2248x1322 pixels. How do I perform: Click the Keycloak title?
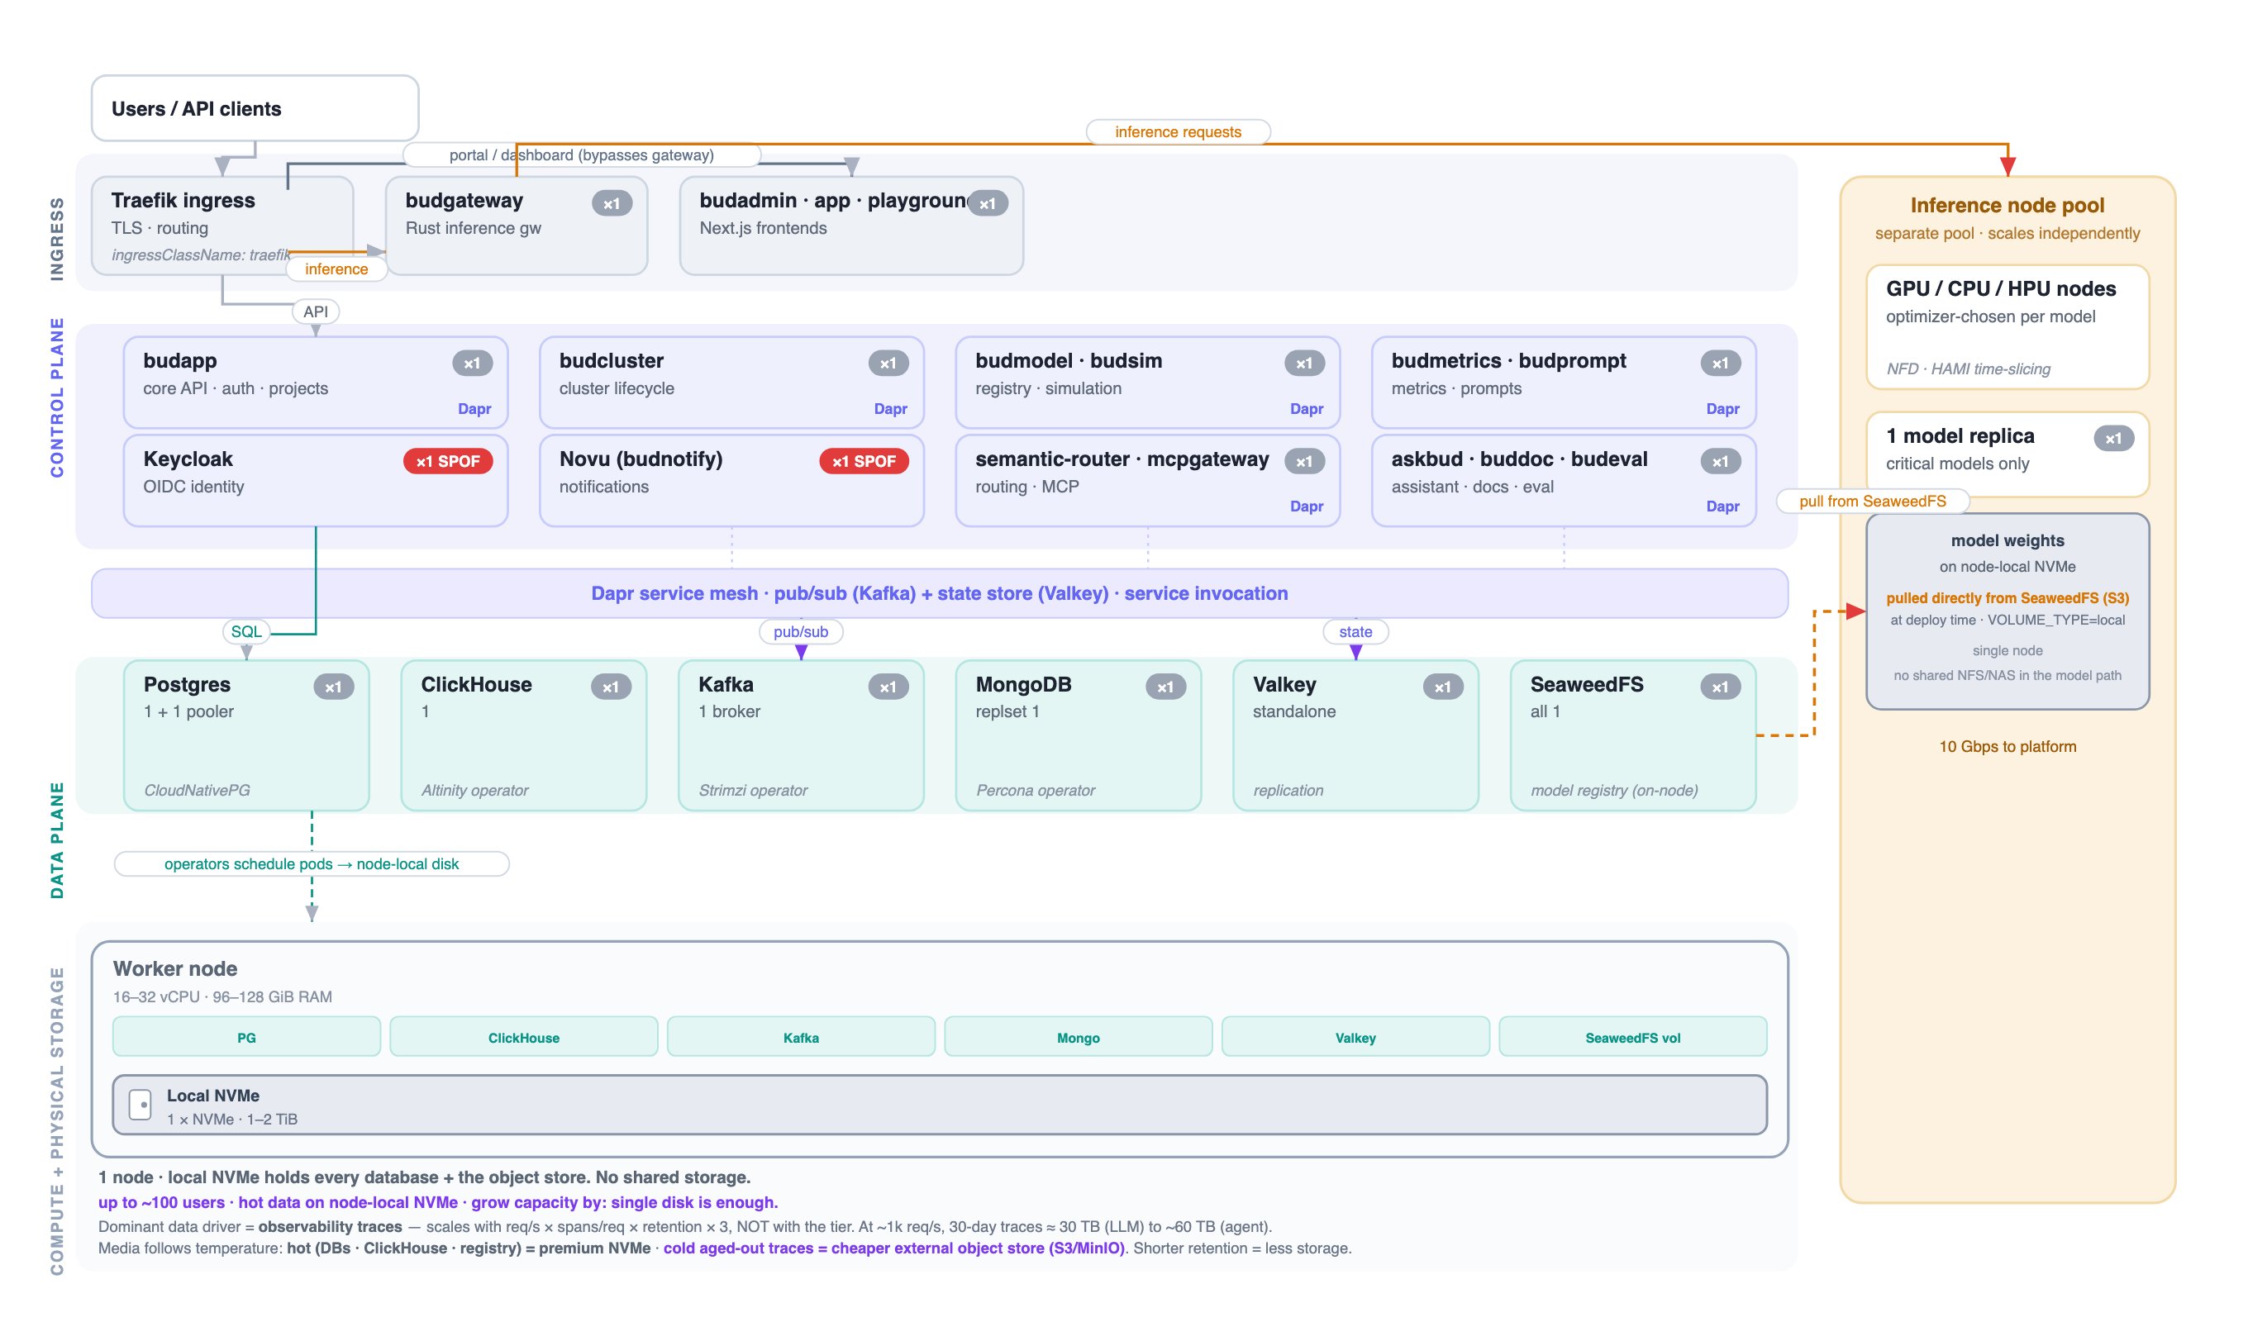point(188,459)
